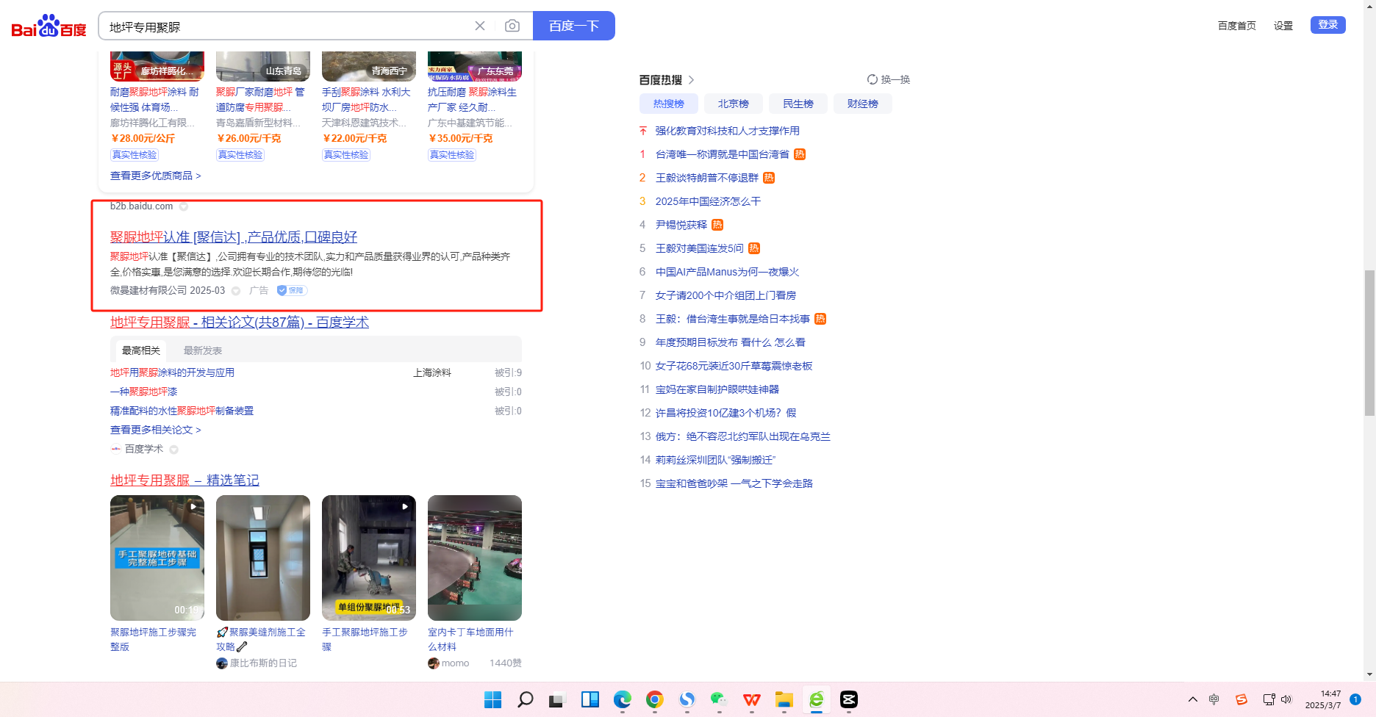Expand the 百度热搜 chevron
This screenshot has height=717, width=1376.
tap(692, 80)
